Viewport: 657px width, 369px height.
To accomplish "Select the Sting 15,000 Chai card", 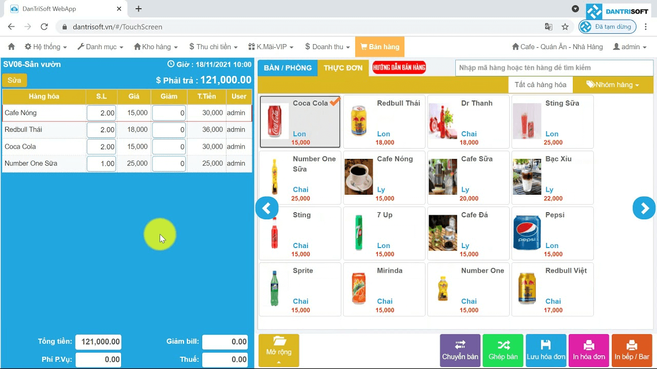I will click(x=300, y=233).
